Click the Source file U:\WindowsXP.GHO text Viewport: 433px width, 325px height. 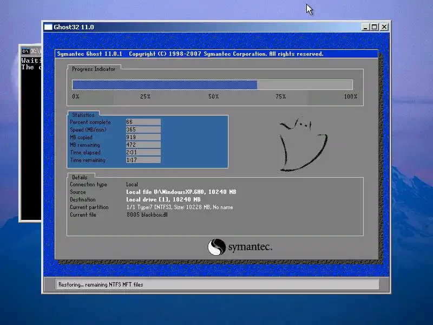tap(181, 192)
